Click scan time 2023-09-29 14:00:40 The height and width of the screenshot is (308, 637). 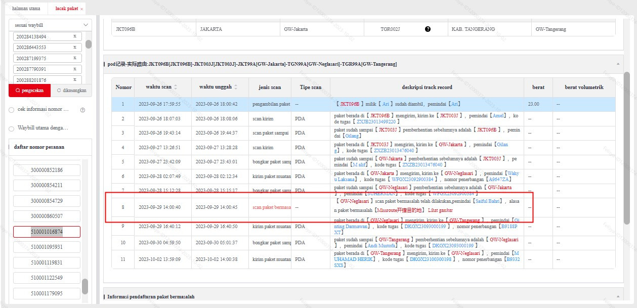coord(159,207)
